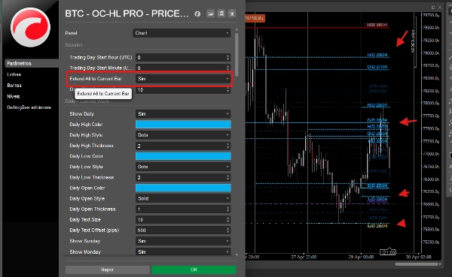452x277 pixels.
Task: Click the dialog scrollbar up arrow
Action: coord(237,29)
